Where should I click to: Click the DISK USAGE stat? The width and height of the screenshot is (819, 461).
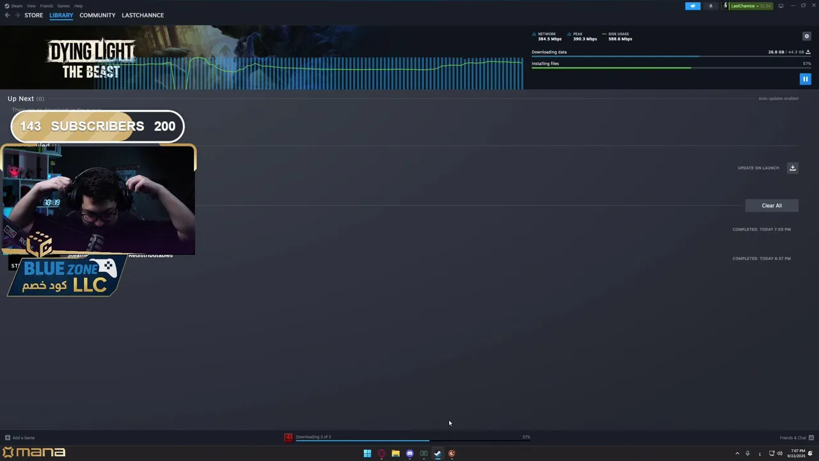(617, 36)
